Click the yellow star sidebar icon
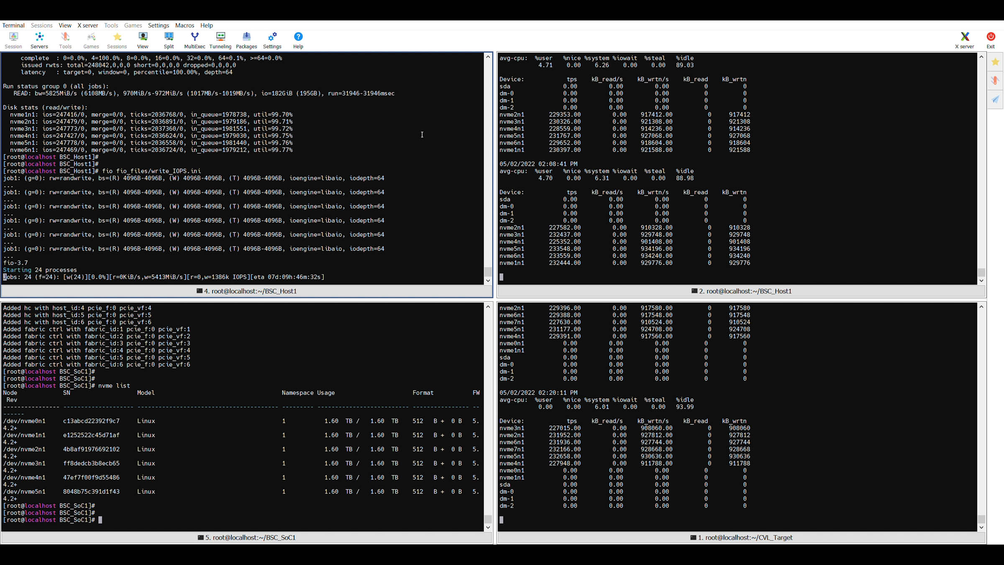This screenshot has width=1004, height=565. pyautogui.click(x=995, y=62)
